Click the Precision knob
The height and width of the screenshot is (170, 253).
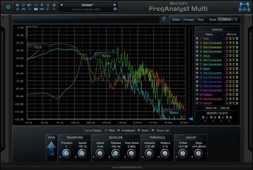tap(66, 153)
